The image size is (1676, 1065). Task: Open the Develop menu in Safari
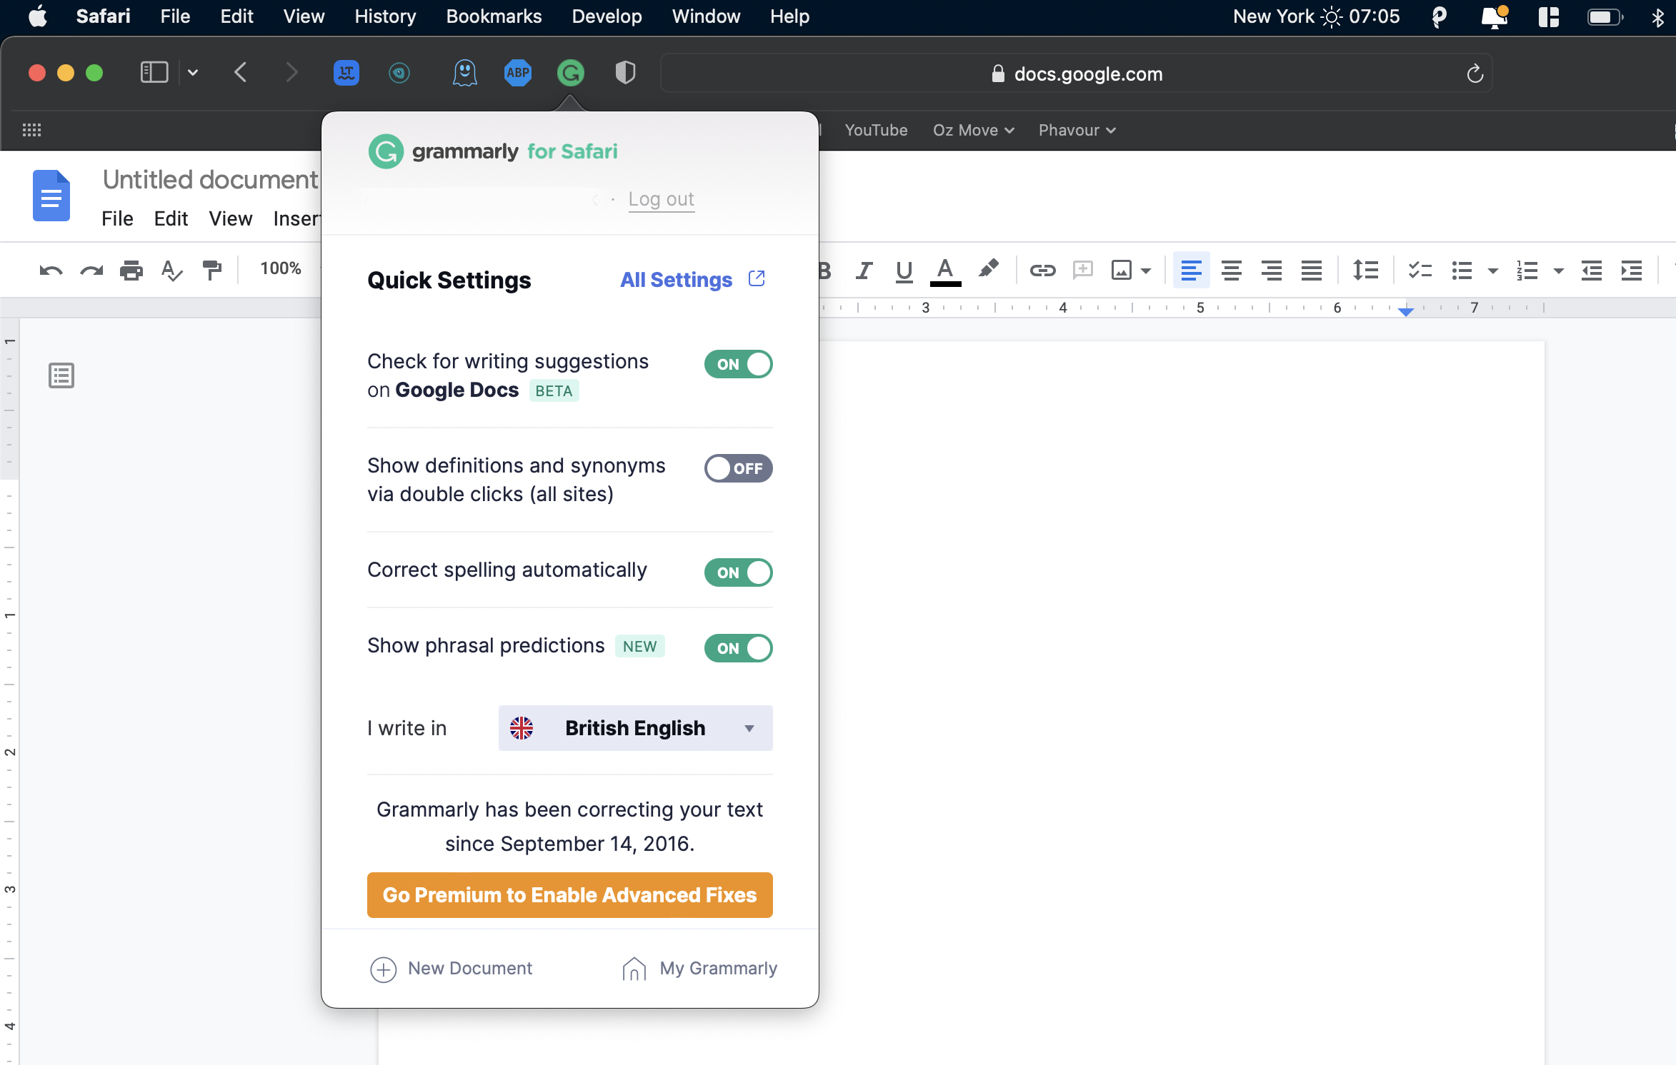[607, 16]
